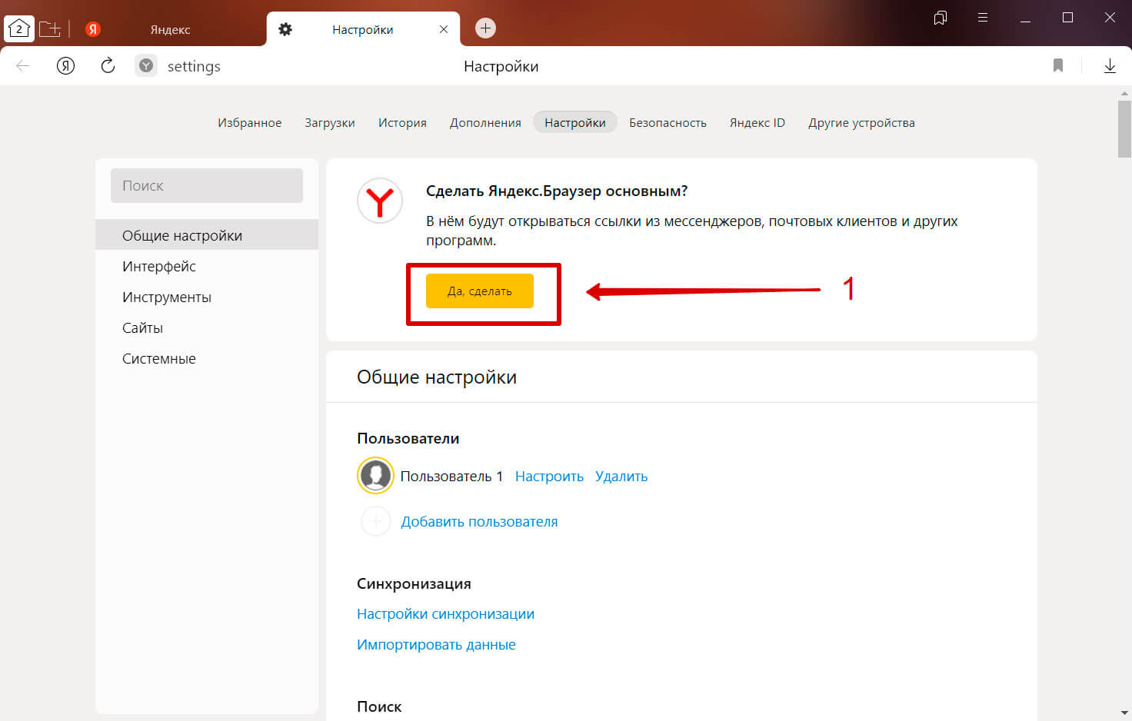Open the Безопасность section
1132x721 pixels.
[x=668, y=122]
